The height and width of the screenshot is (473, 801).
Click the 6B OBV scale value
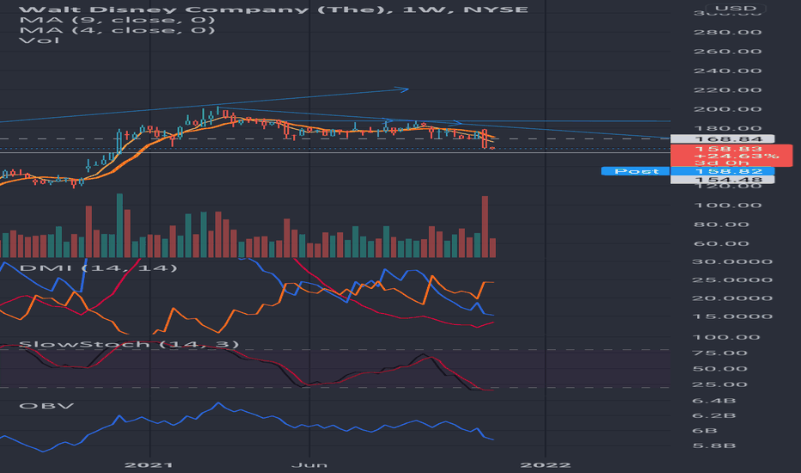point(705,431)
